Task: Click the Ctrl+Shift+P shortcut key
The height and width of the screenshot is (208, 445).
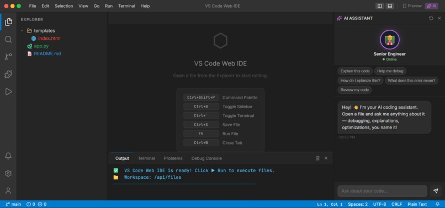Action: coord(201,98)
